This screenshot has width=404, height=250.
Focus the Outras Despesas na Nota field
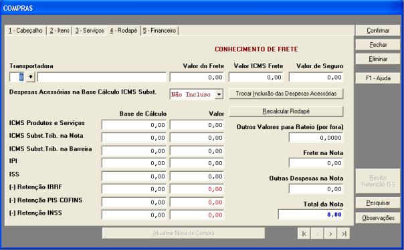pyautogui.click(x=316, y=189)
